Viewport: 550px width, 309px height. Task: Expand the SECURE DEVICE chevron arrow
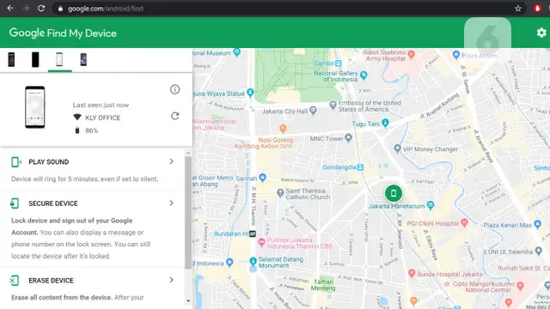172,203
